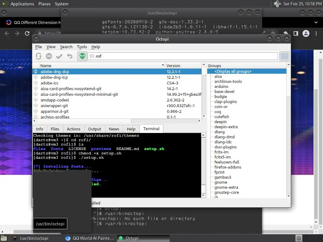Screen dimensions: 323x242
Task: Click status icon beside adobe-icc
Action: pyautogui.click(x=36, y=83)
